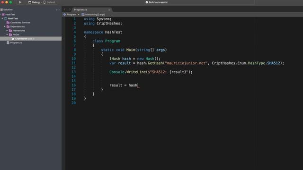Screen dimensions: 303x170
Task: Collapse the HashTest project node
Action: [2, 18]
